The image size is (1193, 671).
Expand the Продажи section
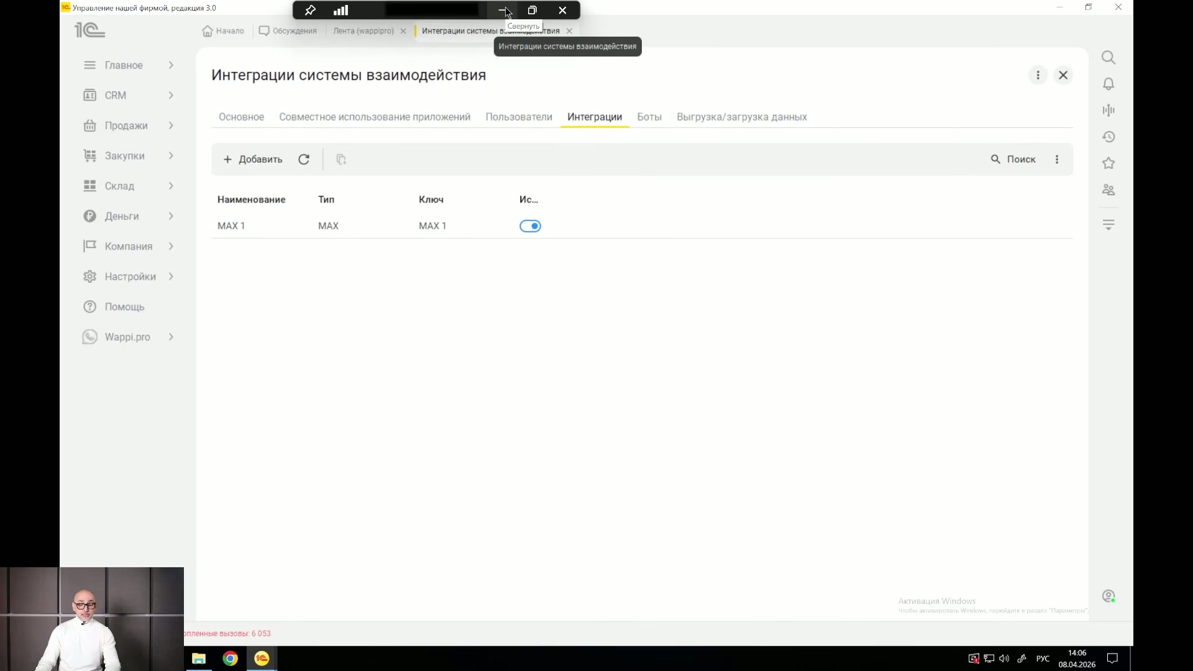(x=129, y=126)
